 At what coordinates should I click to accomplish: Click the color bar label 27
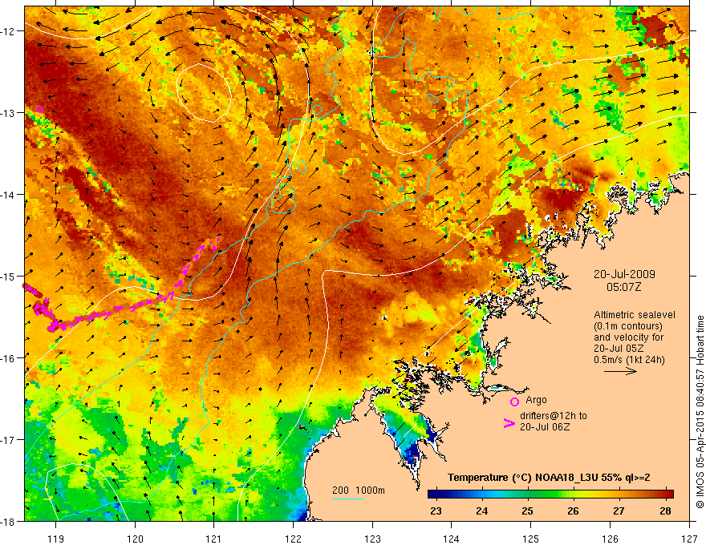click(619, 511)
